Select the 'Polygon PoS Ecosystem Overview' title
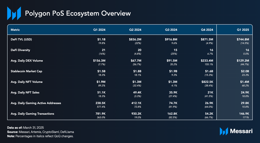This screenshot has height=143, width=260. pyautogui.click(x=78, y=13)
